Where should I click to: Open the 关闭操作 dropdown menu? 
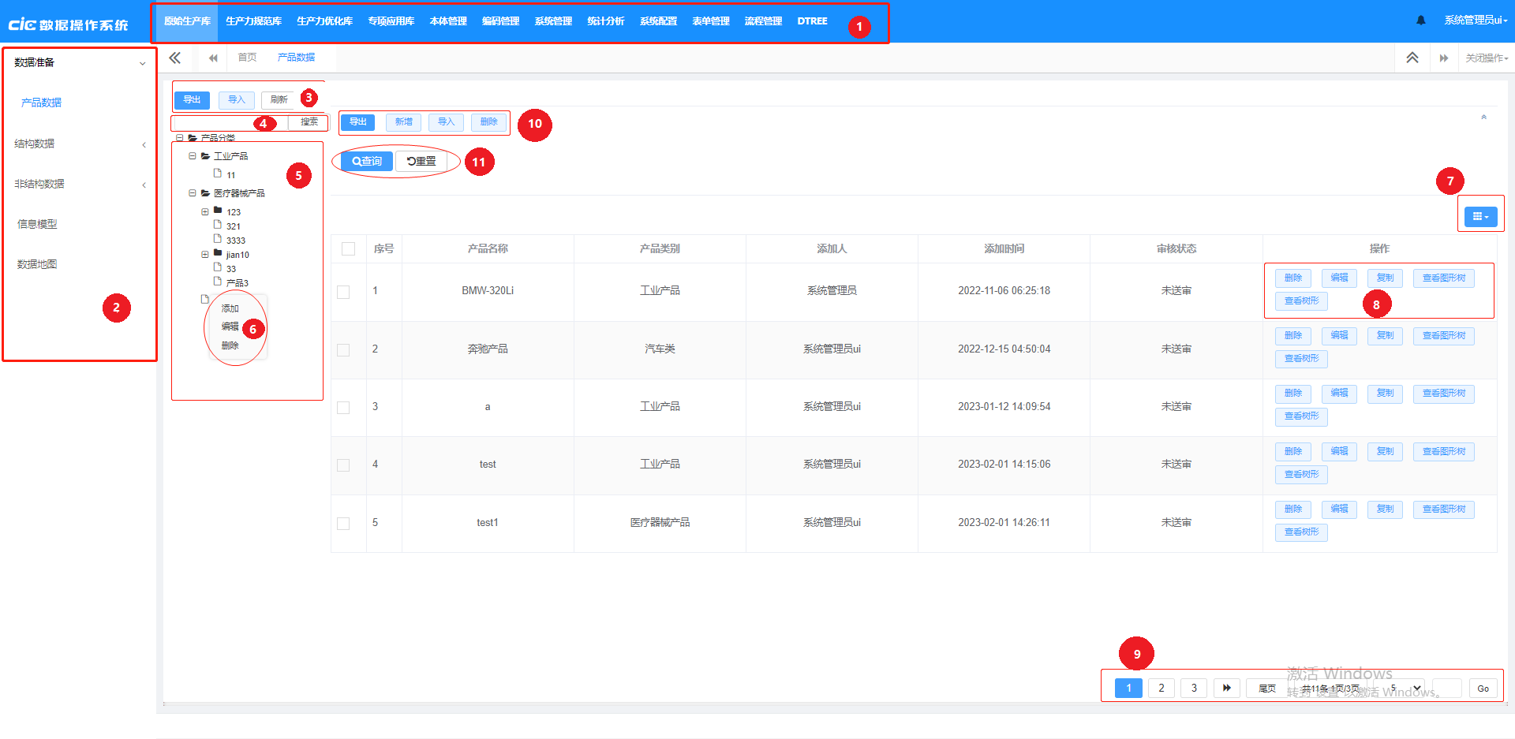click(1487, 58)
